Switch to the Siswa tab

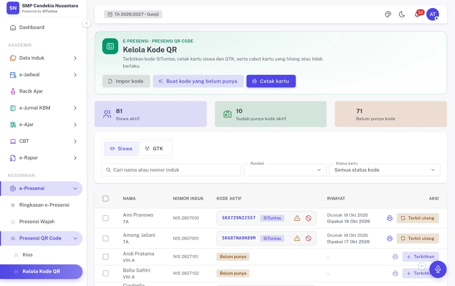click(121, 149)
